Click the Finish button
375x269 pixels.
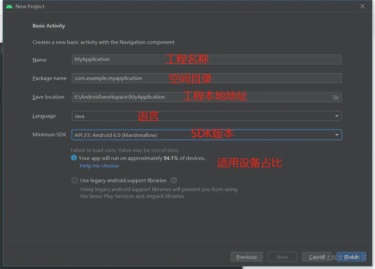pos(351,257)
